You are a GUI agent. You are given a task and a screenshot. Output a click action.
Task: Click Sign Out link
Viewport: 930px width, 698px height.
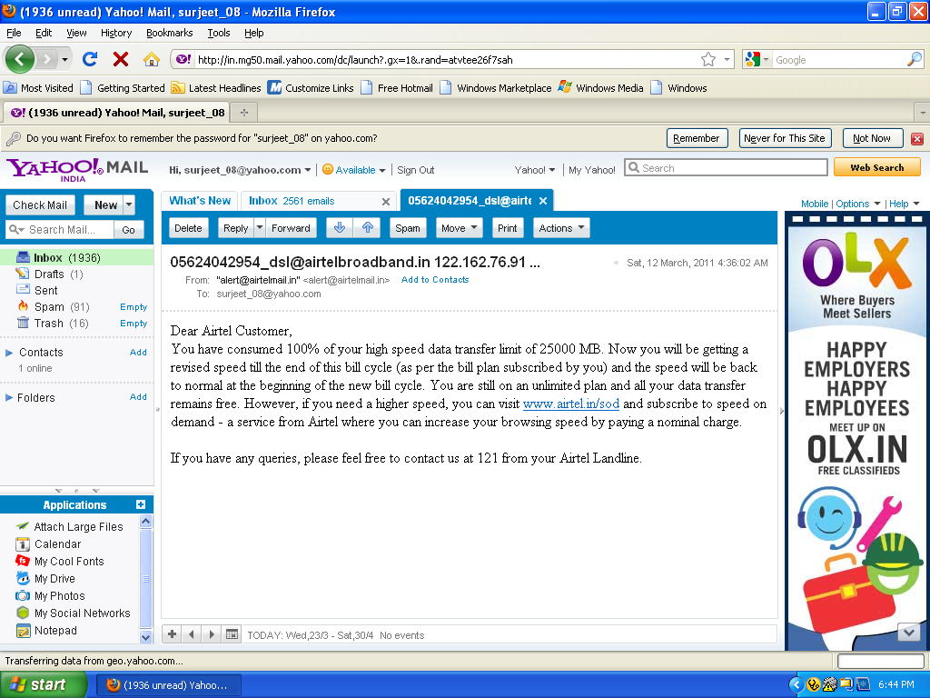[x=415, y=170]
